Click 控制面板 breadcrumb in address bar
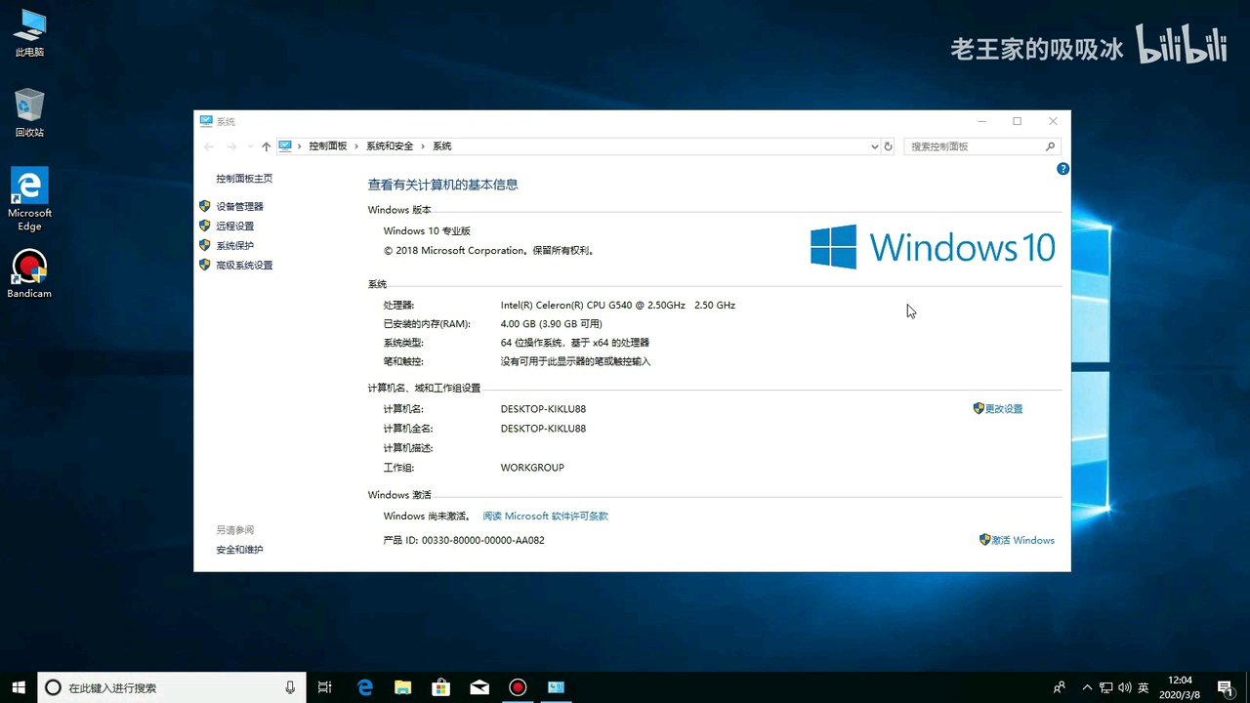Viewport: 1250px width, 703px height. 327,146
